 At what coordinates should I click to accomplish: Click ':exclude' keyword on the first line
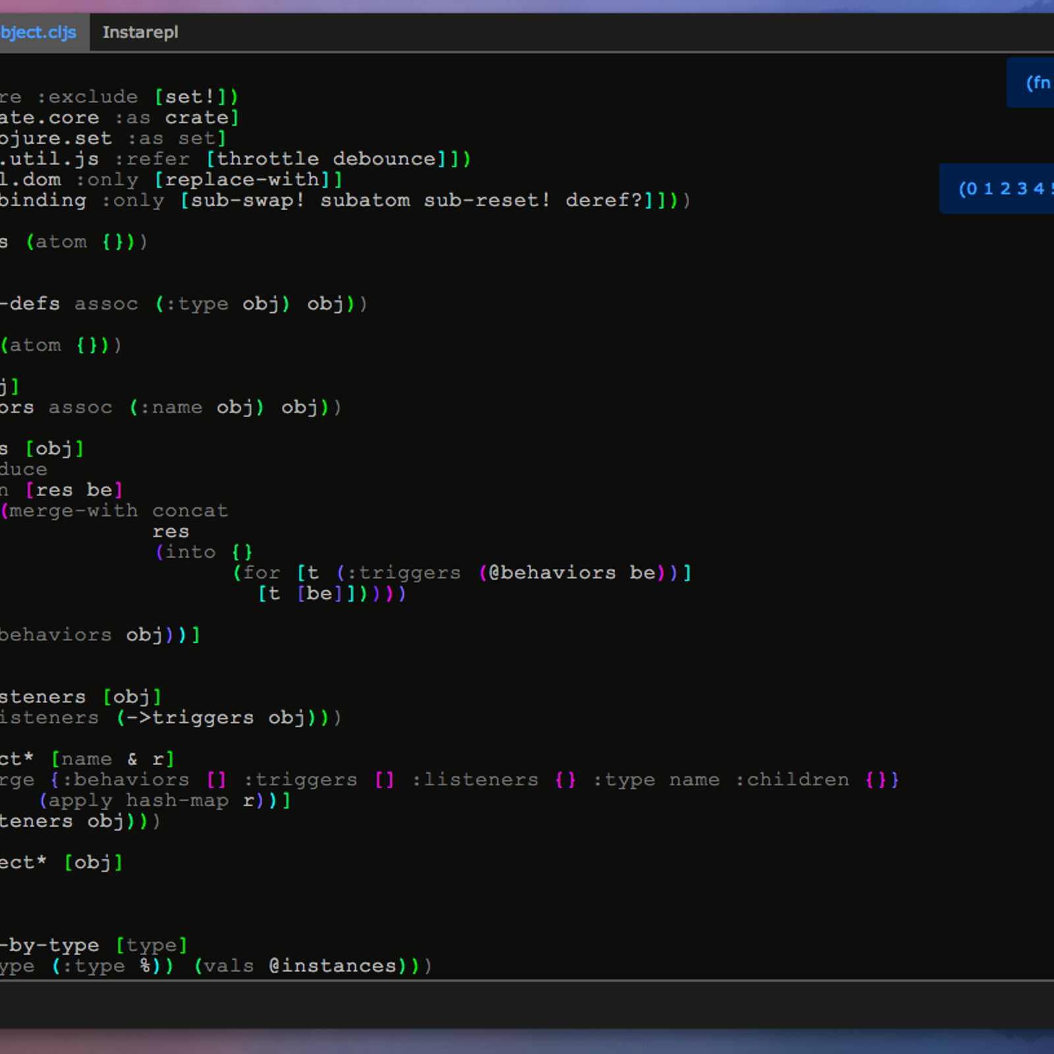(x=87, y=97)
